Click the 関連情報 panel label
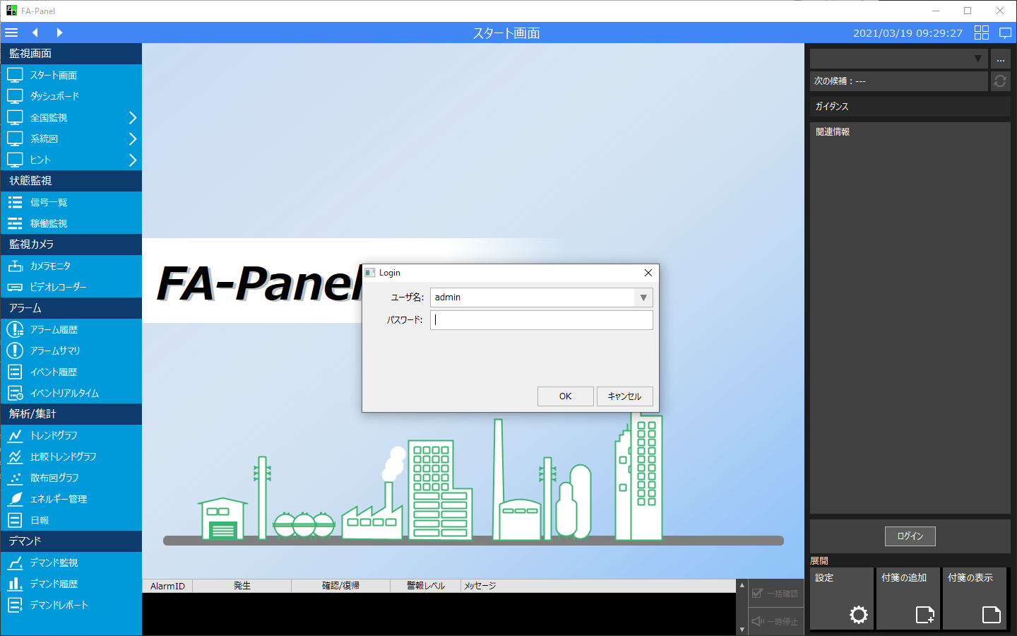 click(833, 132)
